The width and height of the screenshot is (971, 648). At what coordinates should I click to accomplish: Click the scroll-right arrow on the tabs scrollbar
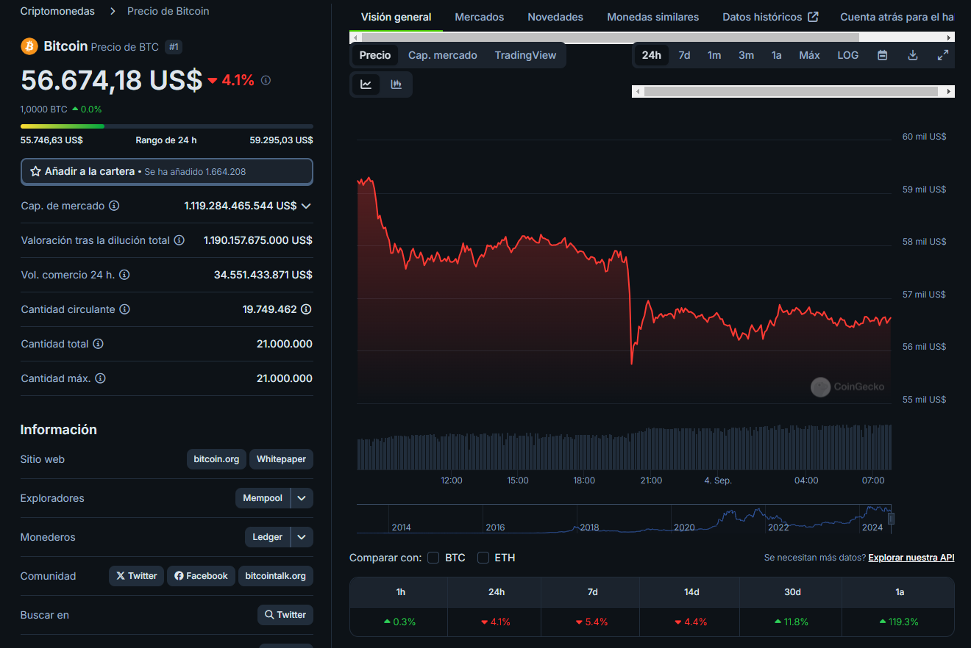pos(949,37)
